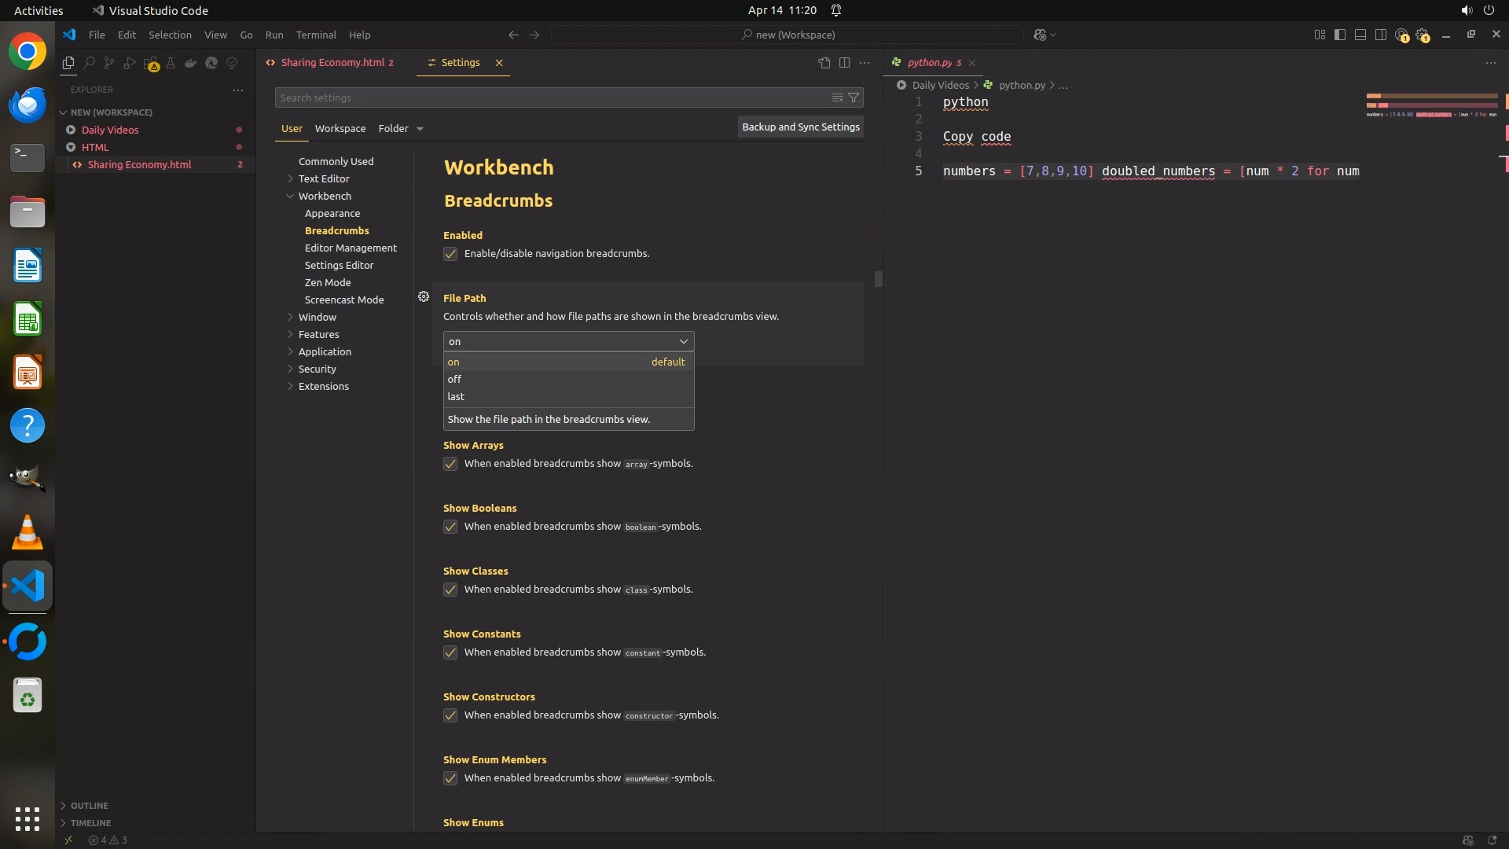1509x849 pixels.
Task: Click the settings filter funnel icon
Action: pos(854,97)
